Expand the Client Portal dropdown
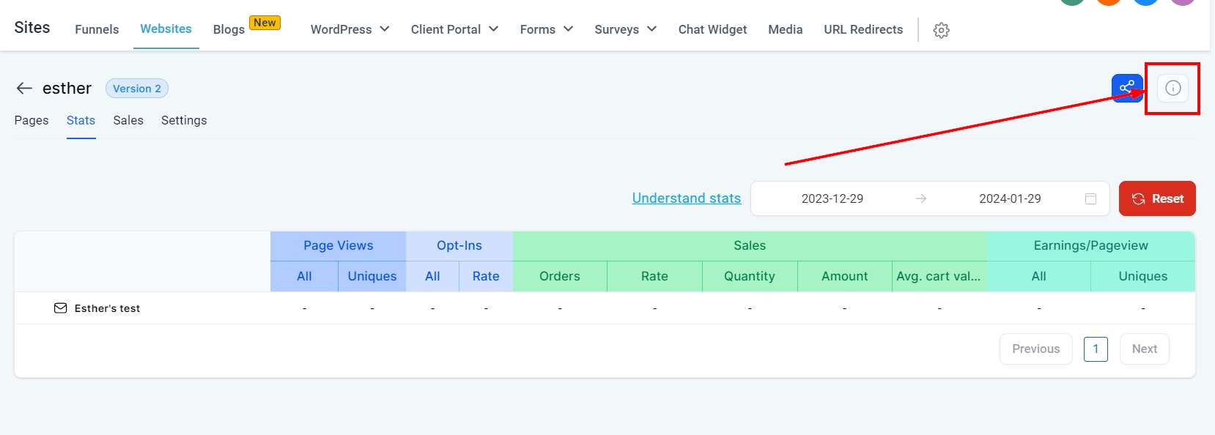Screen dimensions: 1215x435 pos(454,29)
